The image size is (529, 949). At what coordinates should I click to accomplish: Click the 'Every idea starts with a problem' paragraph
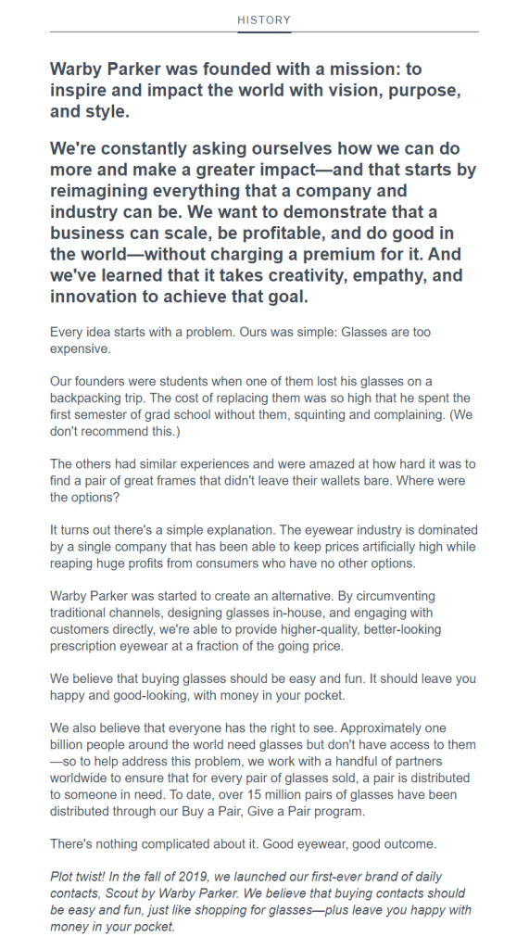click(x=240, y=341)
